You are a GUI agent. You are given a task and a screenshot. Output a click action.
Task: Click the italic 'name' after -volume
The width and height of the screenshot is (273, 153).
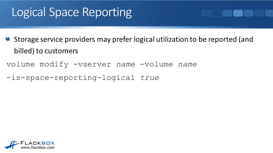(187, 64)
